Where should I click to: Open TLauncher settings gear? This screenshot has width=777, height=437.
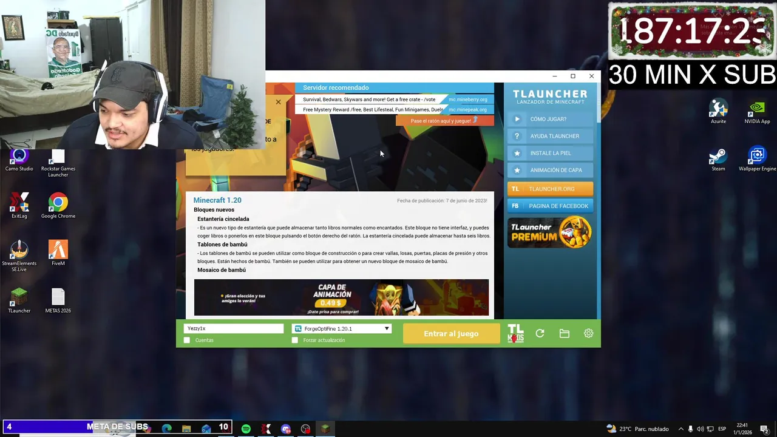coord(588,333)
